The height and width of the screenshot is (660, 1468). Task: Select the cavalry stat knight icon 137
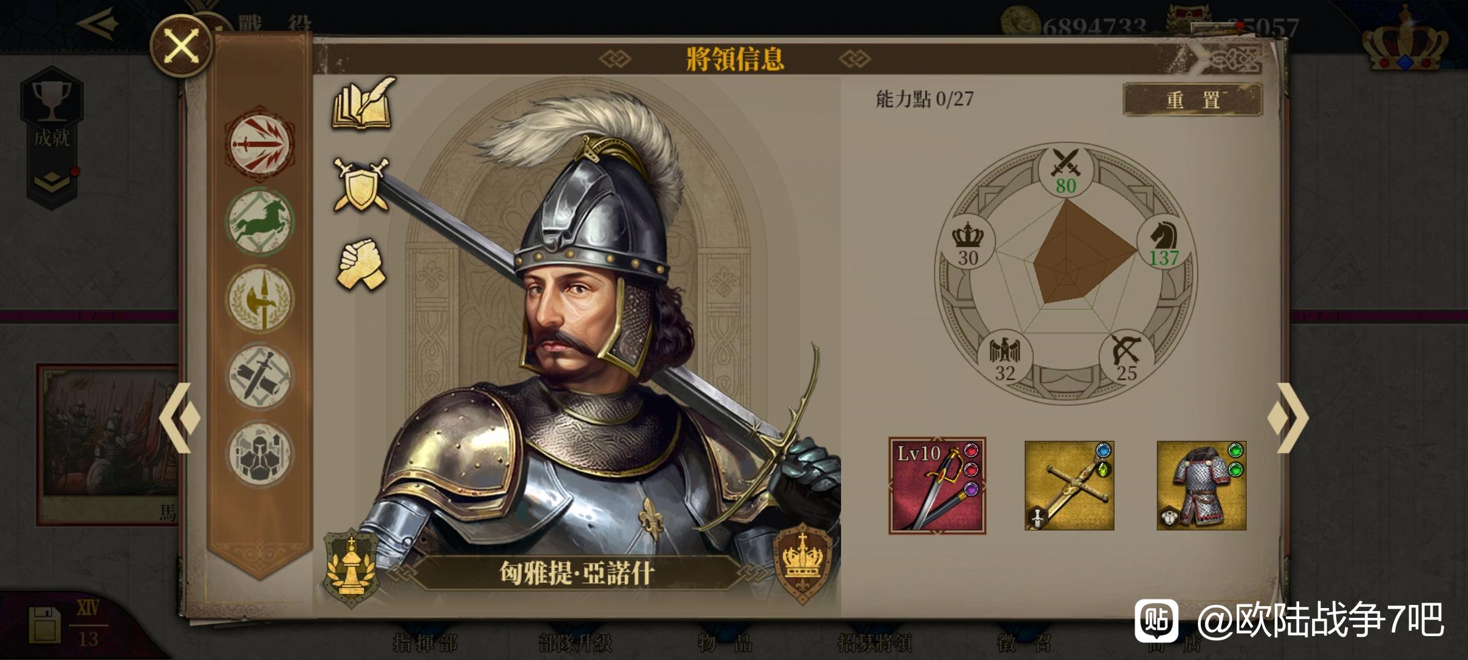click(x=1163, y=244)
